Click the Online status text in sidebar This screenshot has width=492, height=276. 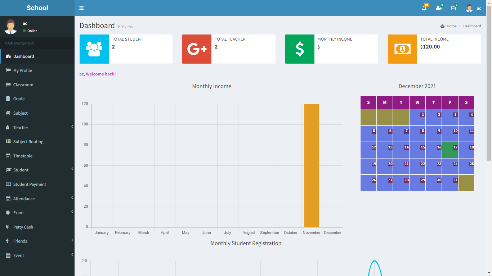click(32, 31)
